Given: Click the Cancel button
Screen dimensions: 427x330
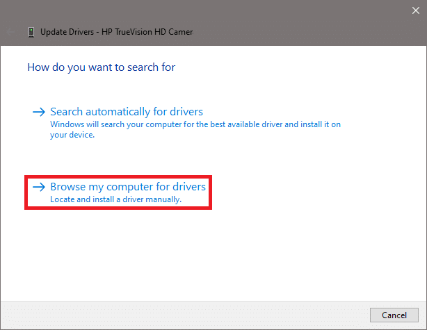Looking at the screenshot, I should pos(394,315).
